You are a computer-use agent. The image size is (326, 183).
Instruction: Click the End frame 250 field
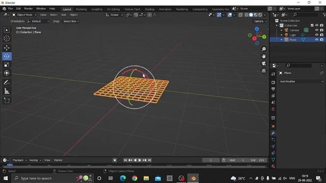point(257,160)
